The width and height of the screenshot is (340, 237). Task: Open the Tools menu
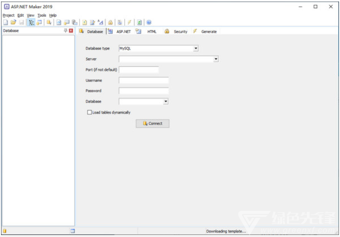tap(42, 15)
